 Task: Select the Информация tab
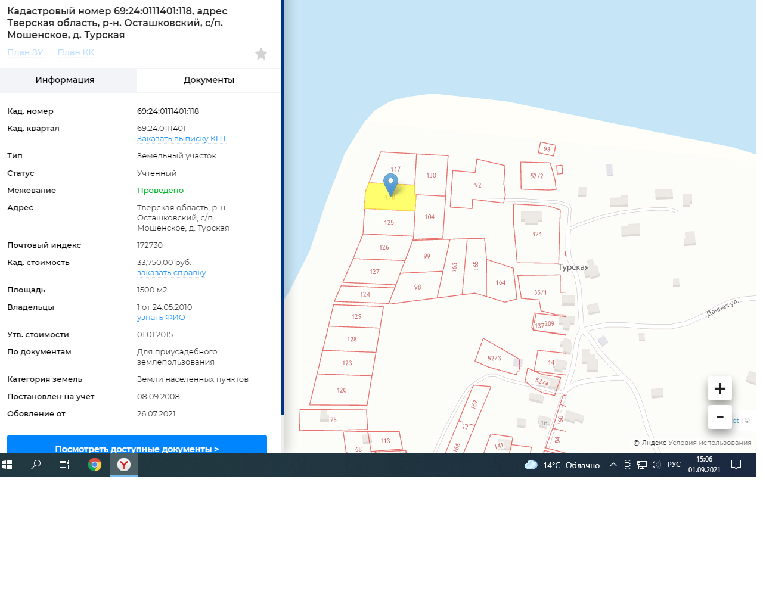[x=65, y=80]
